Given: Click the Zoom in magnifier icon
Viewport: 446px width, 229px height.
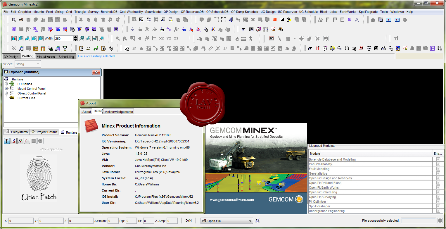Looking at the screenshot, I should click(x=117, y=39).
